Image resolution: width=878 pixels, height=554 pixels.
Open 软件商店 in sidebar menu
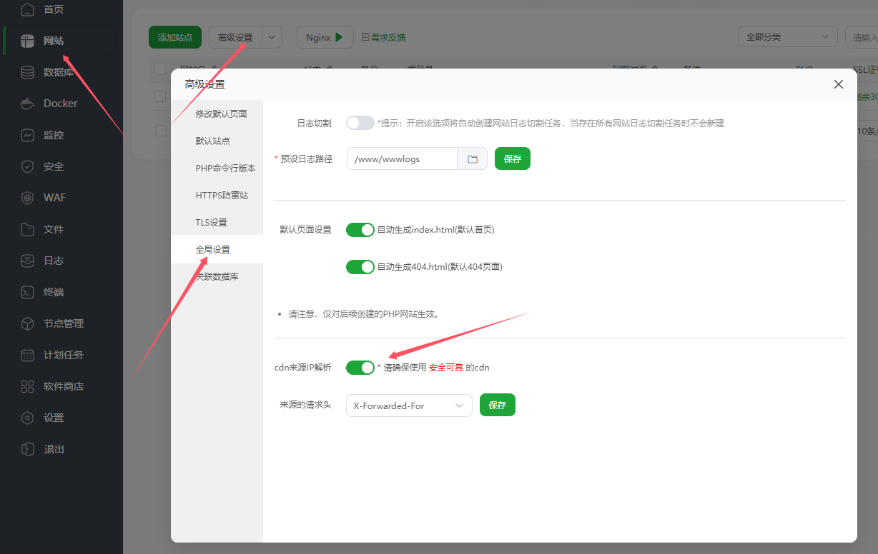64,386
